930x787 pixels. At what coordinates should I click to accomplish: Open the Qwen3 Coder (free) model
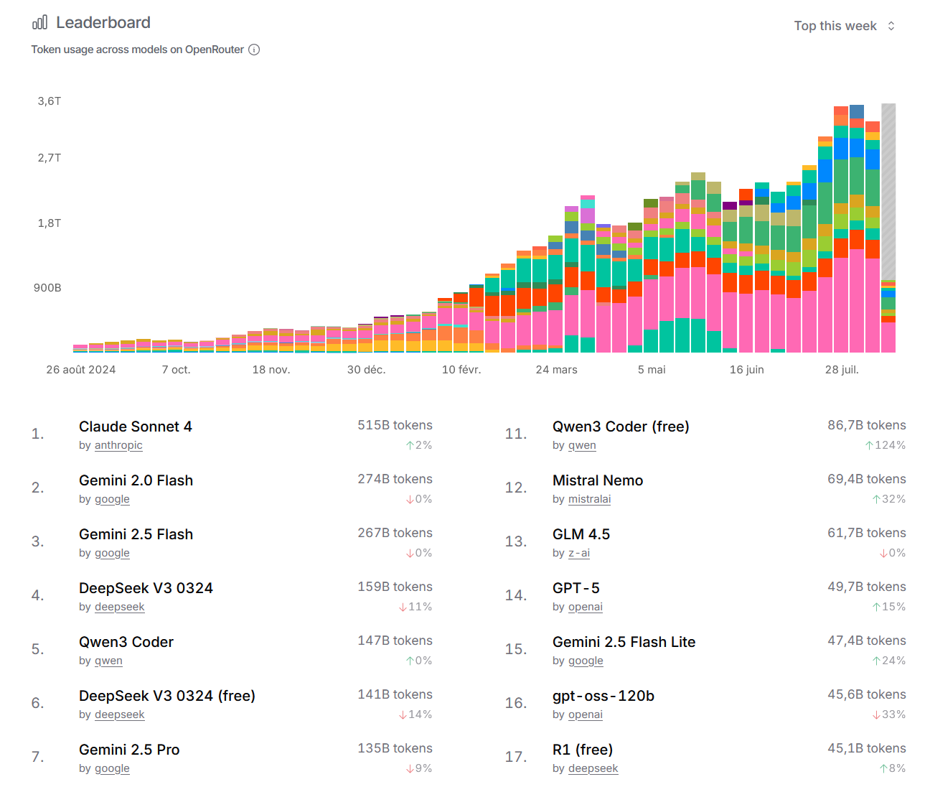click(x=621, y=427)
